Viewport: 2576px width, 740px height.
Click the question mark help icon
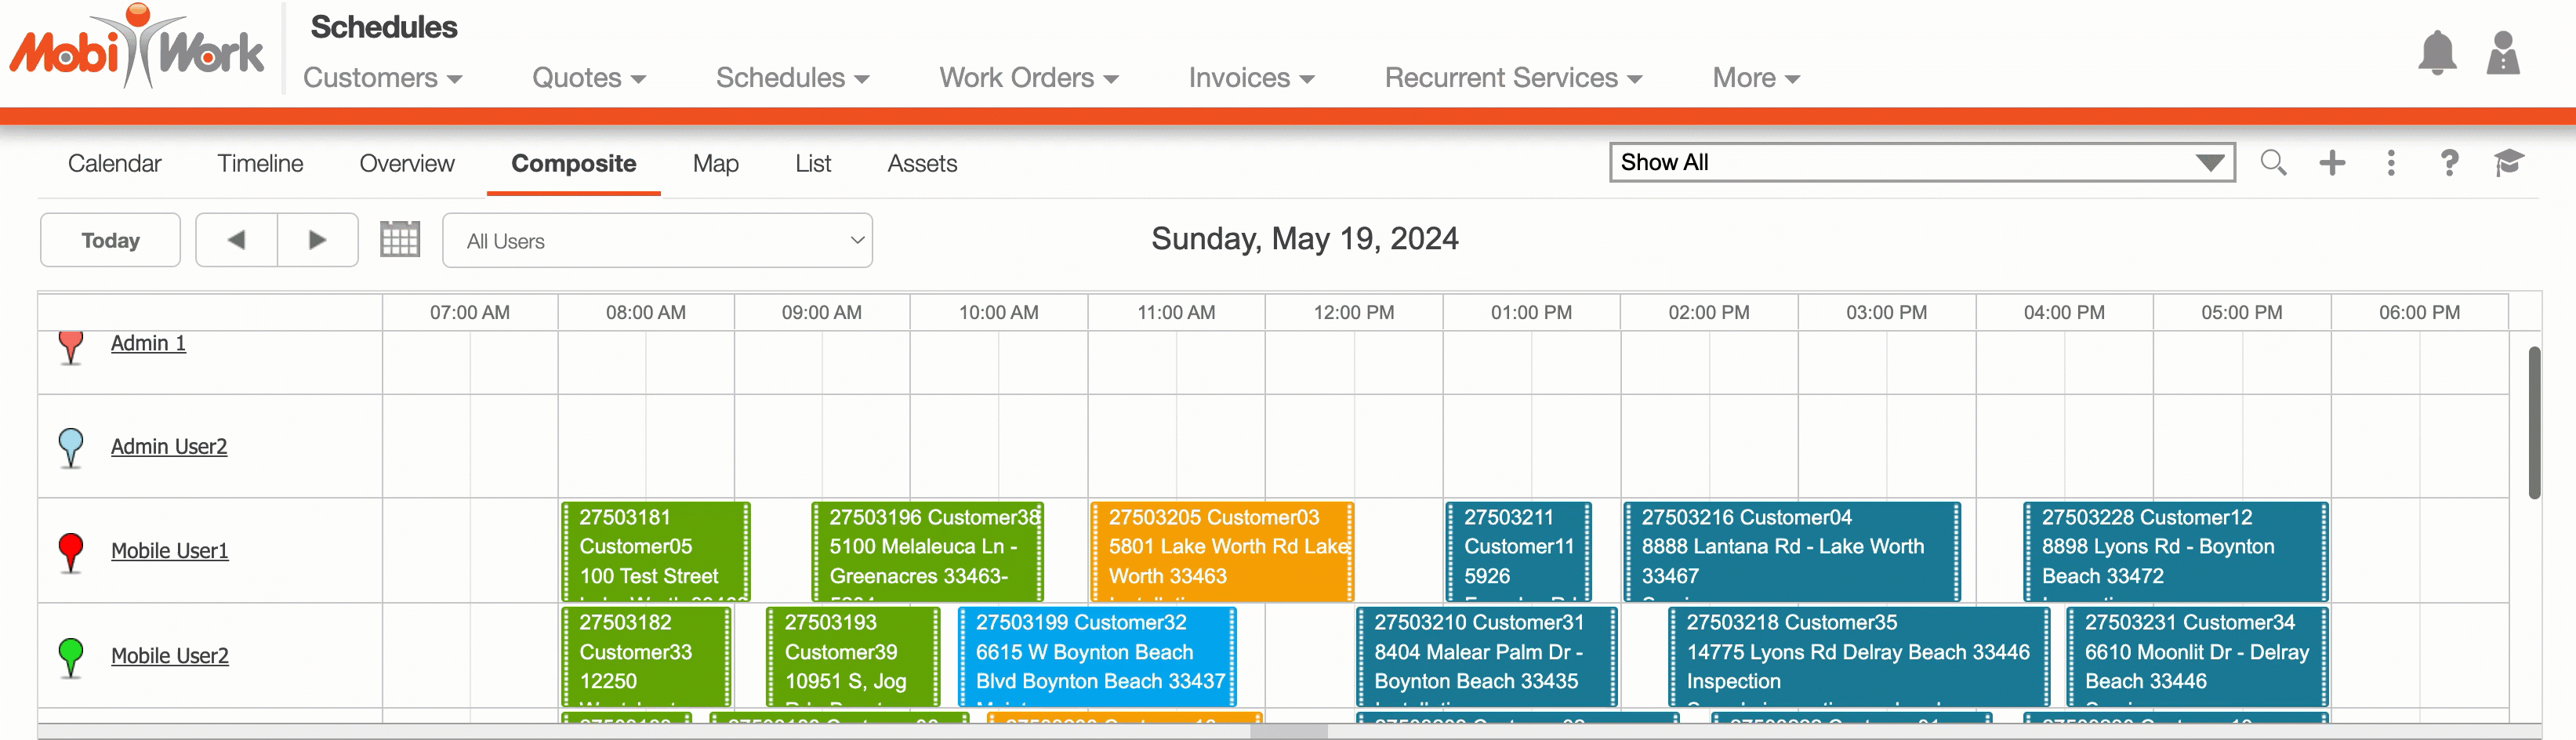[2449, 162]
